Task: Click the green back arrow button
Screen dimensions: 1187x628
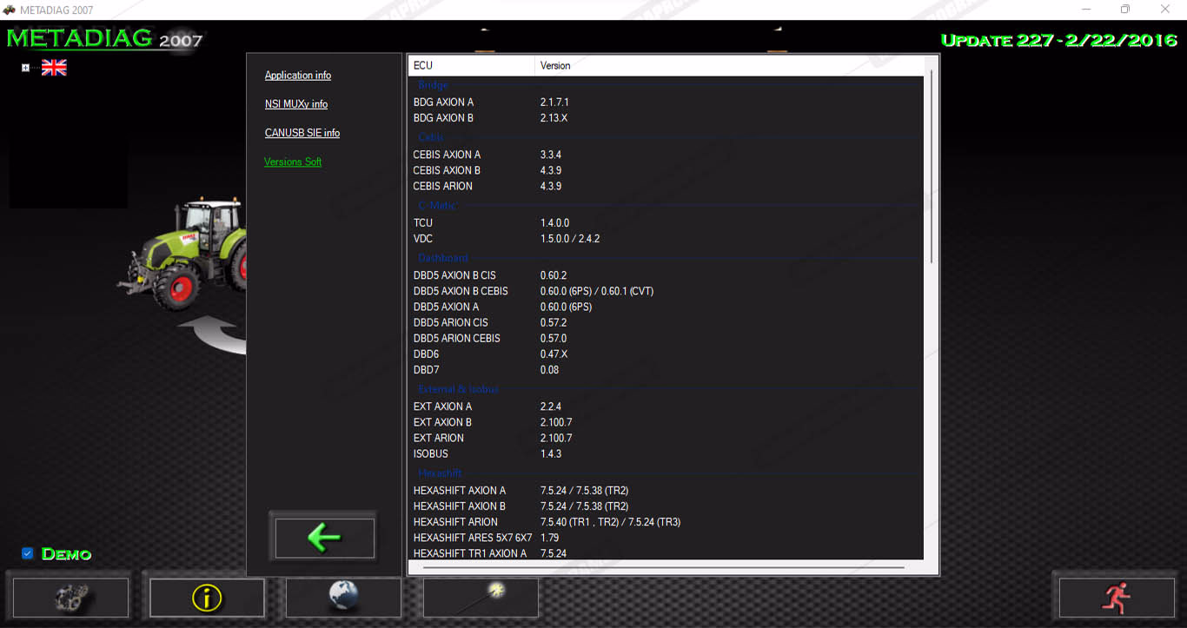Action: (x=324, y=538)
